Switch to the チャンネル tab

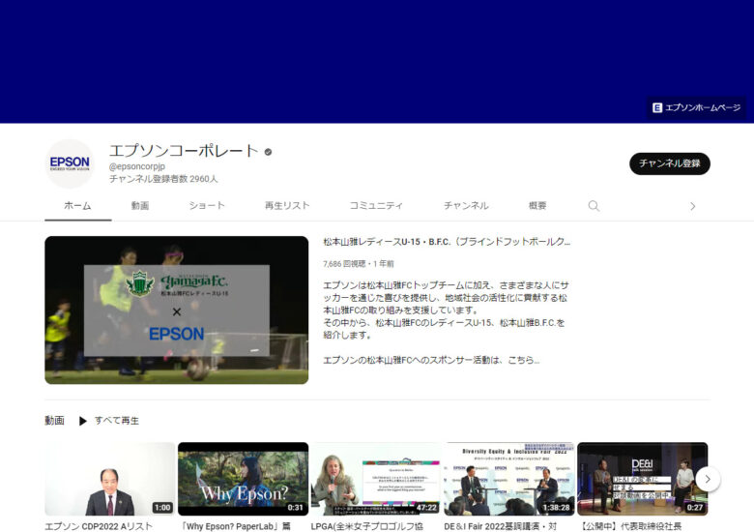tap(466, 206)
